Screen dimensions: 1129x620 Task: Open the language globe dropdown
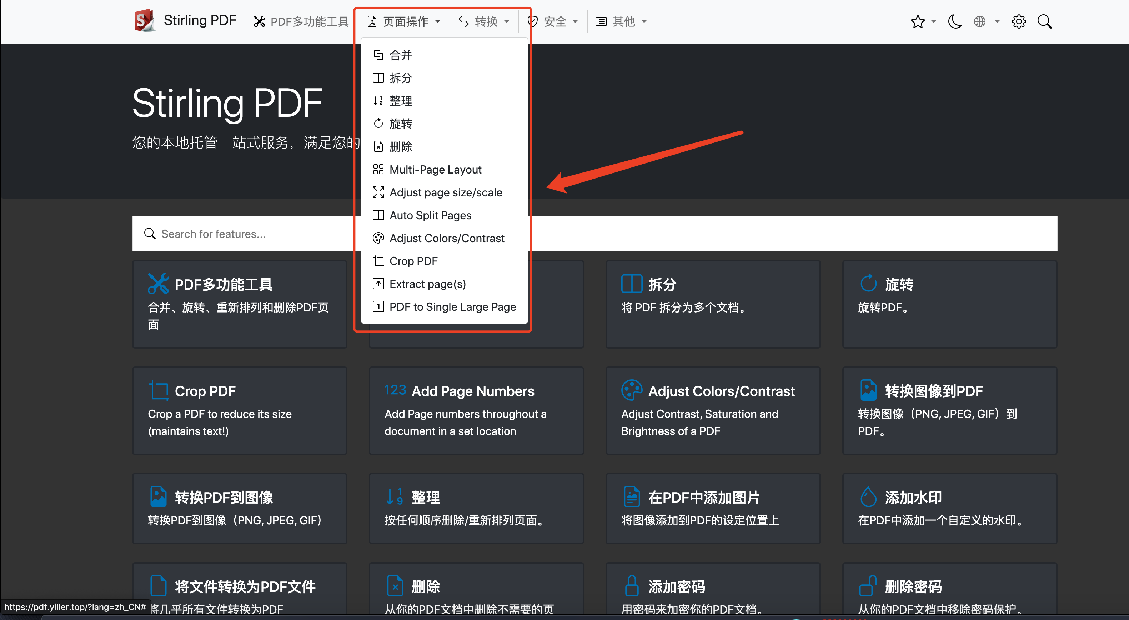[x=986, y=21]
